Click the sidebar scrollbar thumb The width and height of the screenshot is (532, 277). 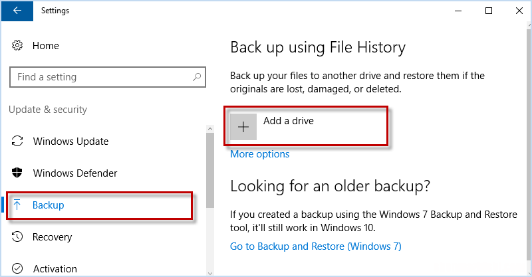tap(210, 170)
